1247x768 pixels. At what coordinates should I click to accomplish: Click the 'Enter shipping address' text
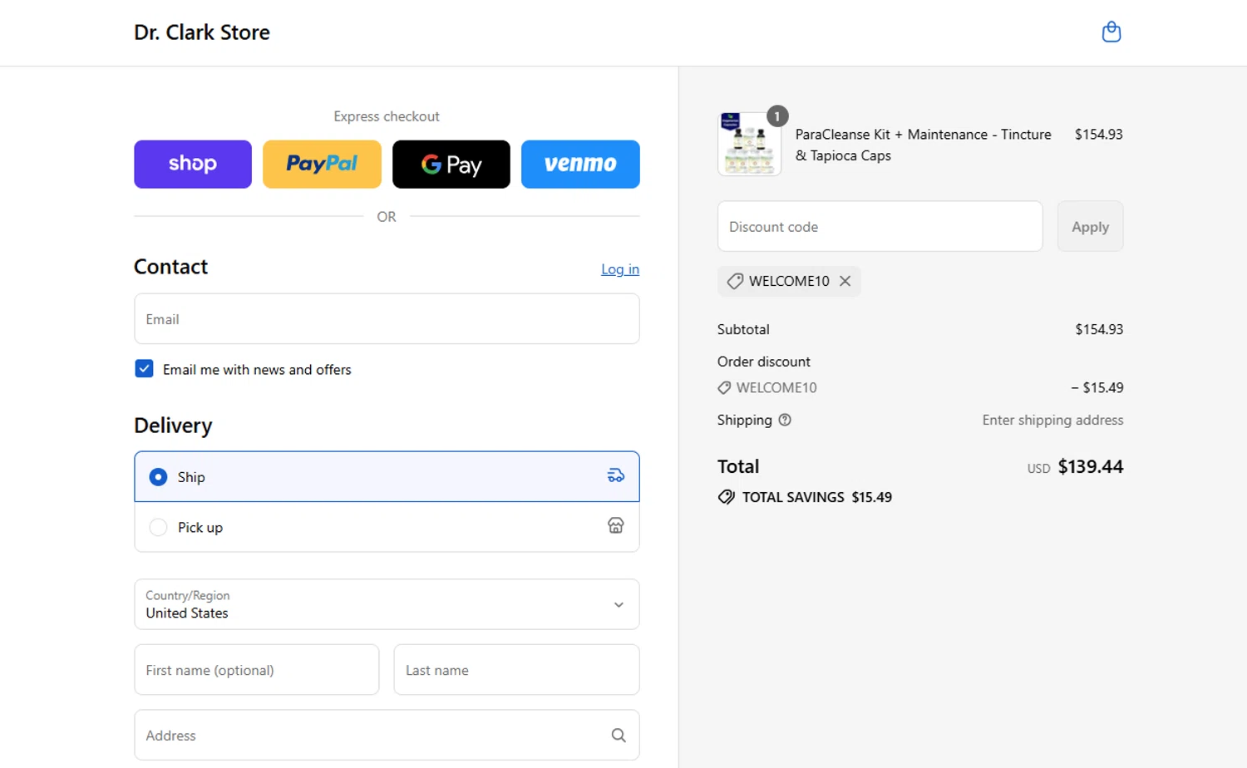1052,420
